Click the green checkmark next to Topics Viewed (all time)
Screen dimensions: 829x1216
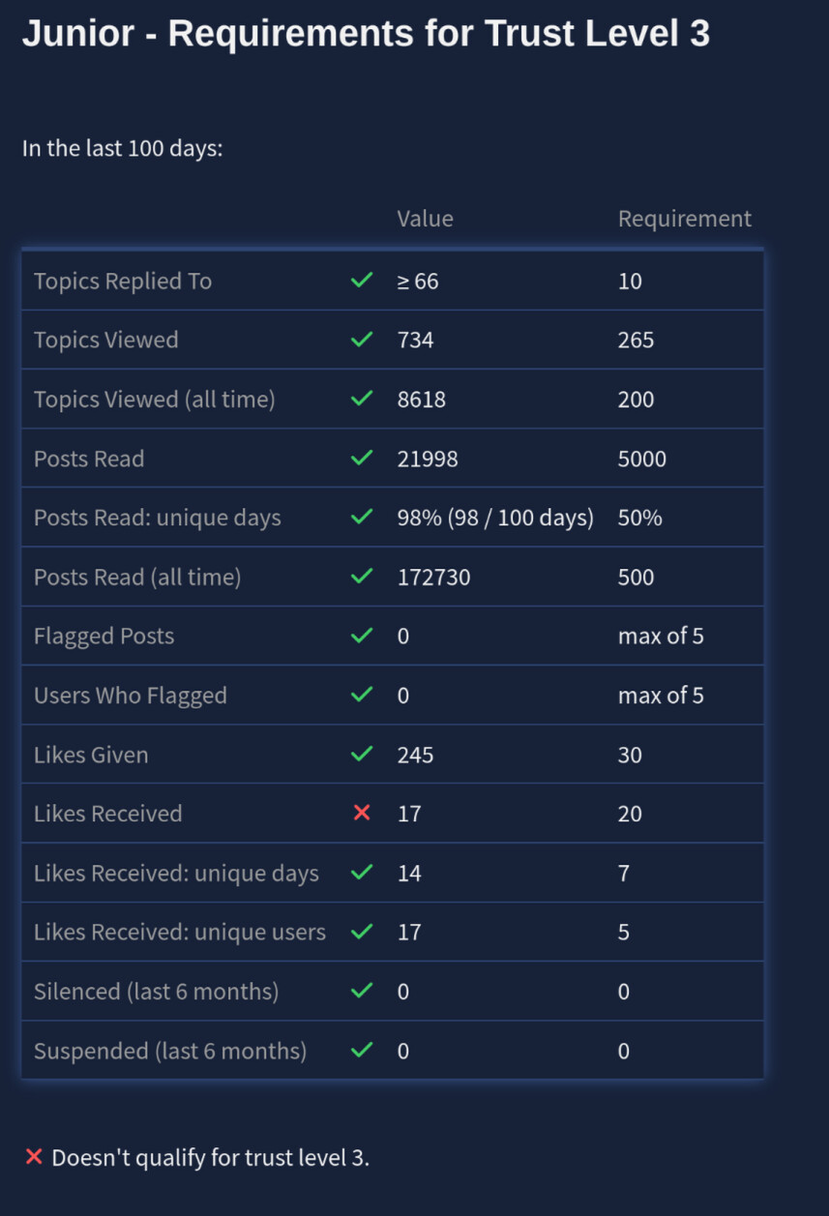point(362,399)
